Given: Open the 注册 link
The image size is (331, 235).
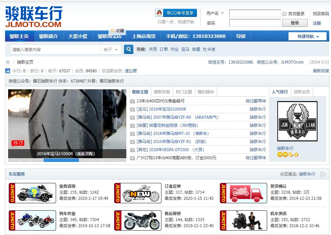Looking at the screenshot, I should point(317,23).
